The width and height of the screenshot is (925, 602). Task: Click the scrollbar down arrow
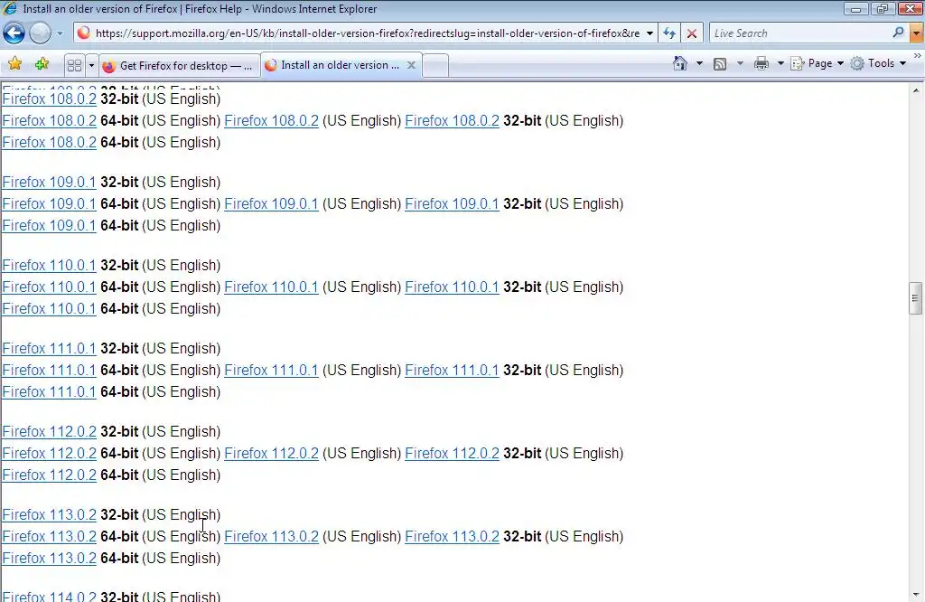pos(916,595)
